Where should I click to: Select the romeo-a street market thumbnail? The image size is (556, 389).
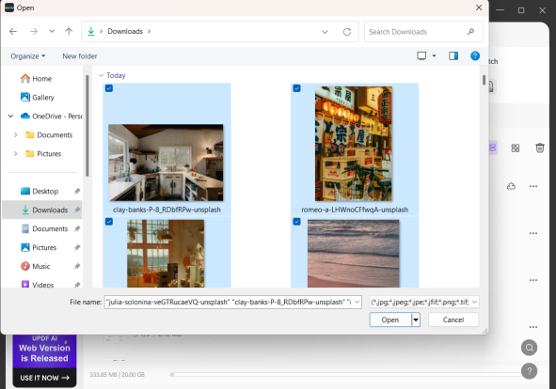point(354,144)
